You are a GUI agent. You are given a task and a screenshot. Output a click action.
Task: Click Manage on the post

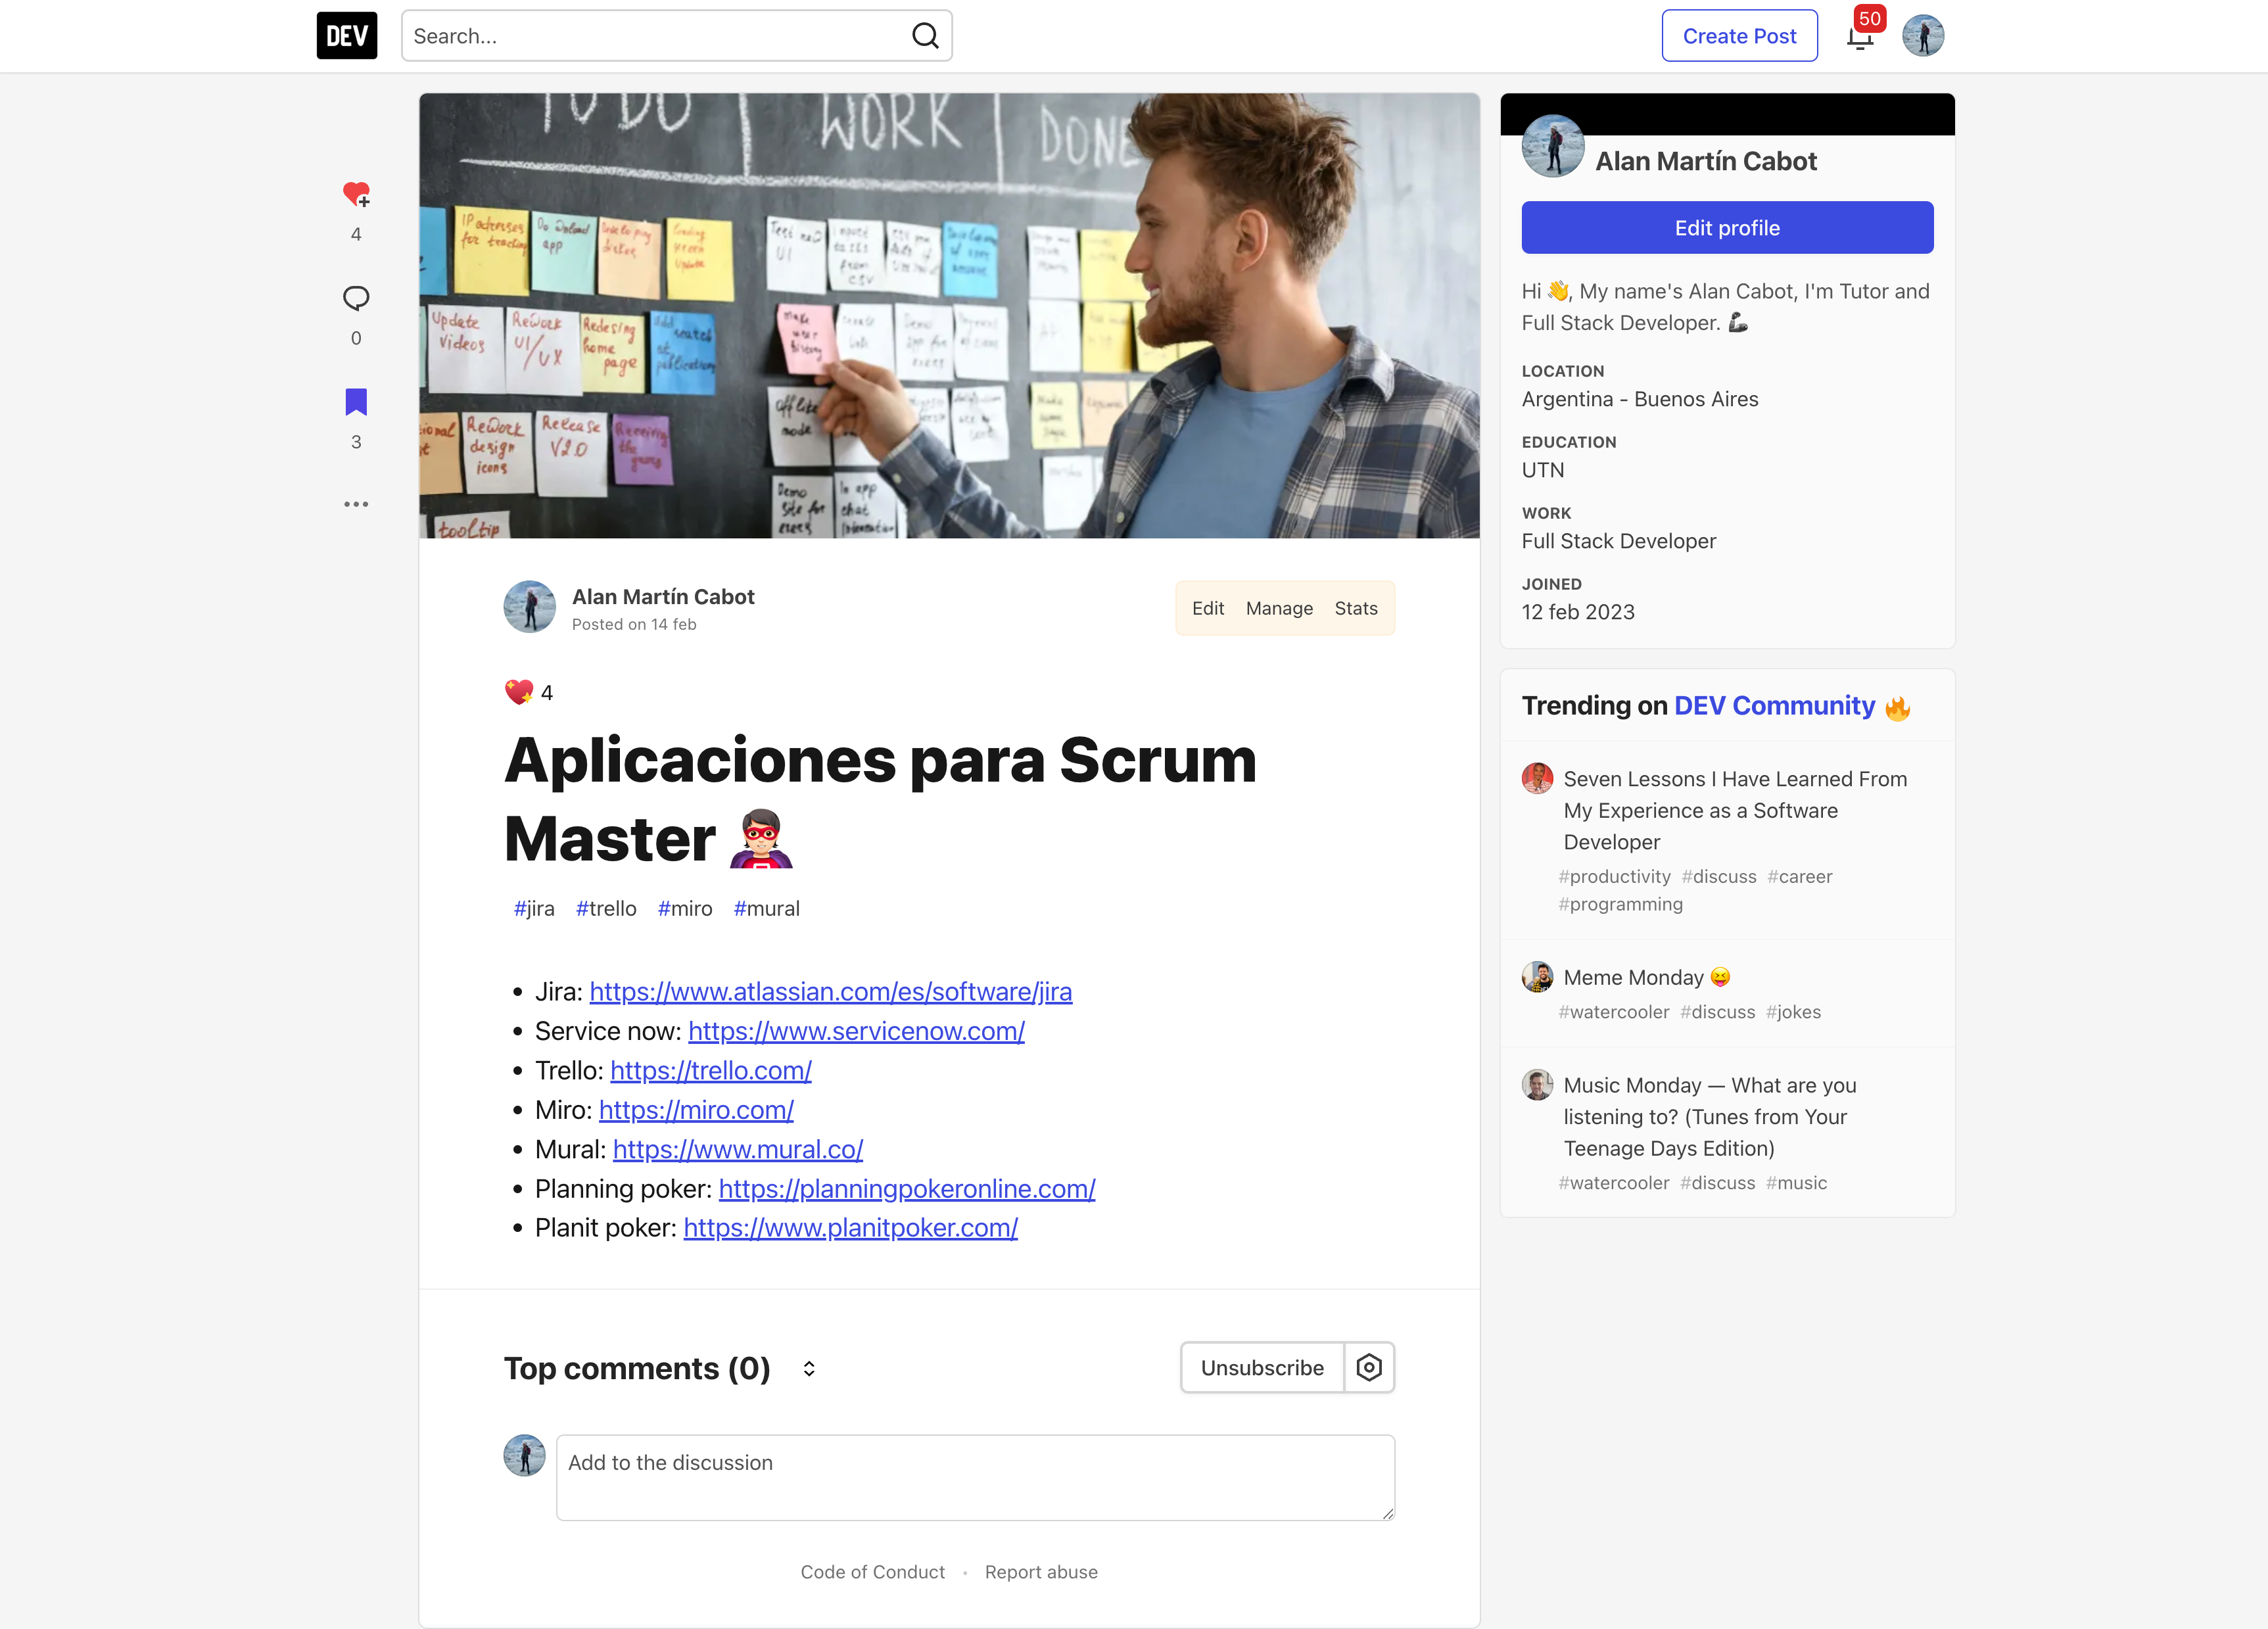pyautogui.click(x=1279, y=607)
